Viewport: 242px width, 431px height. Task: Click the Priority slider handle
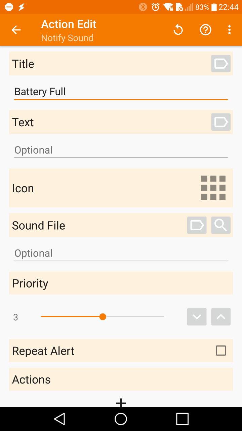103,317
